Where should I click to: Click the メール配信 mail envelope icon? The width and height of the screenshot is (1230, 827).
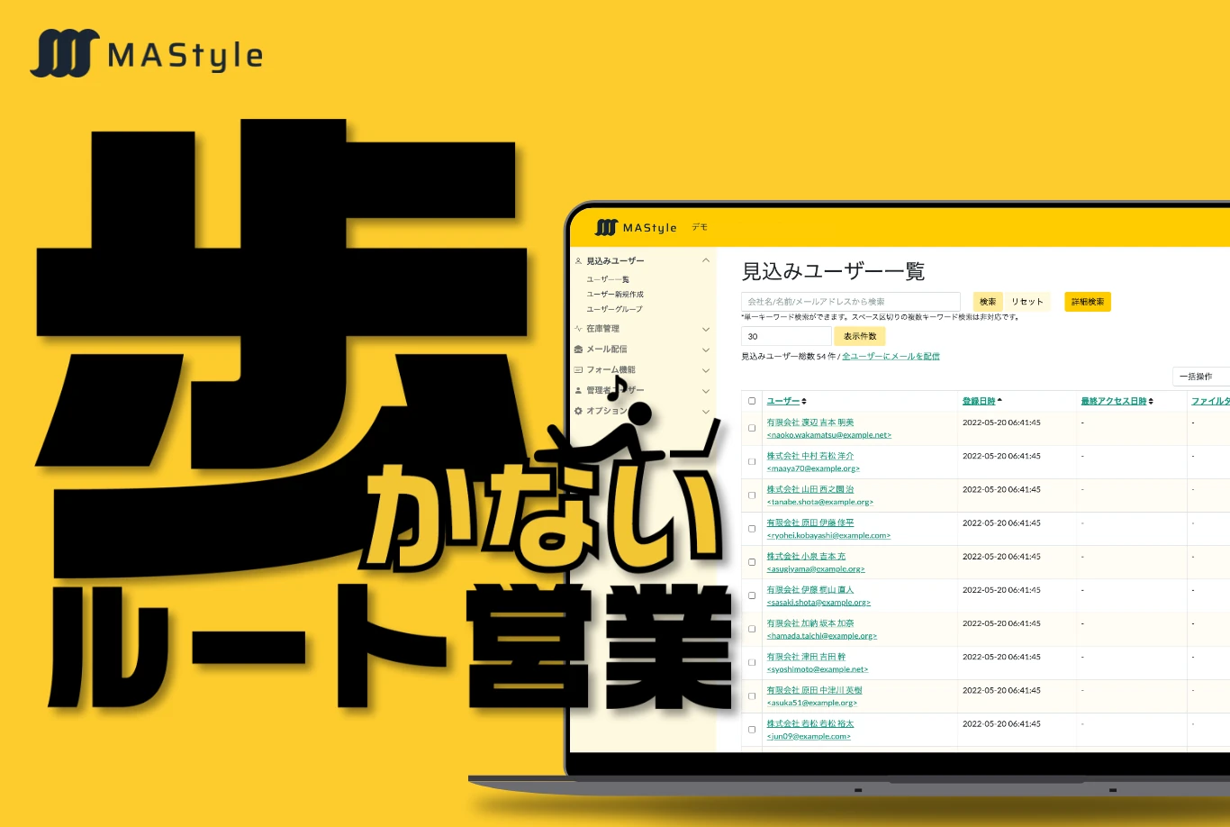577,350
